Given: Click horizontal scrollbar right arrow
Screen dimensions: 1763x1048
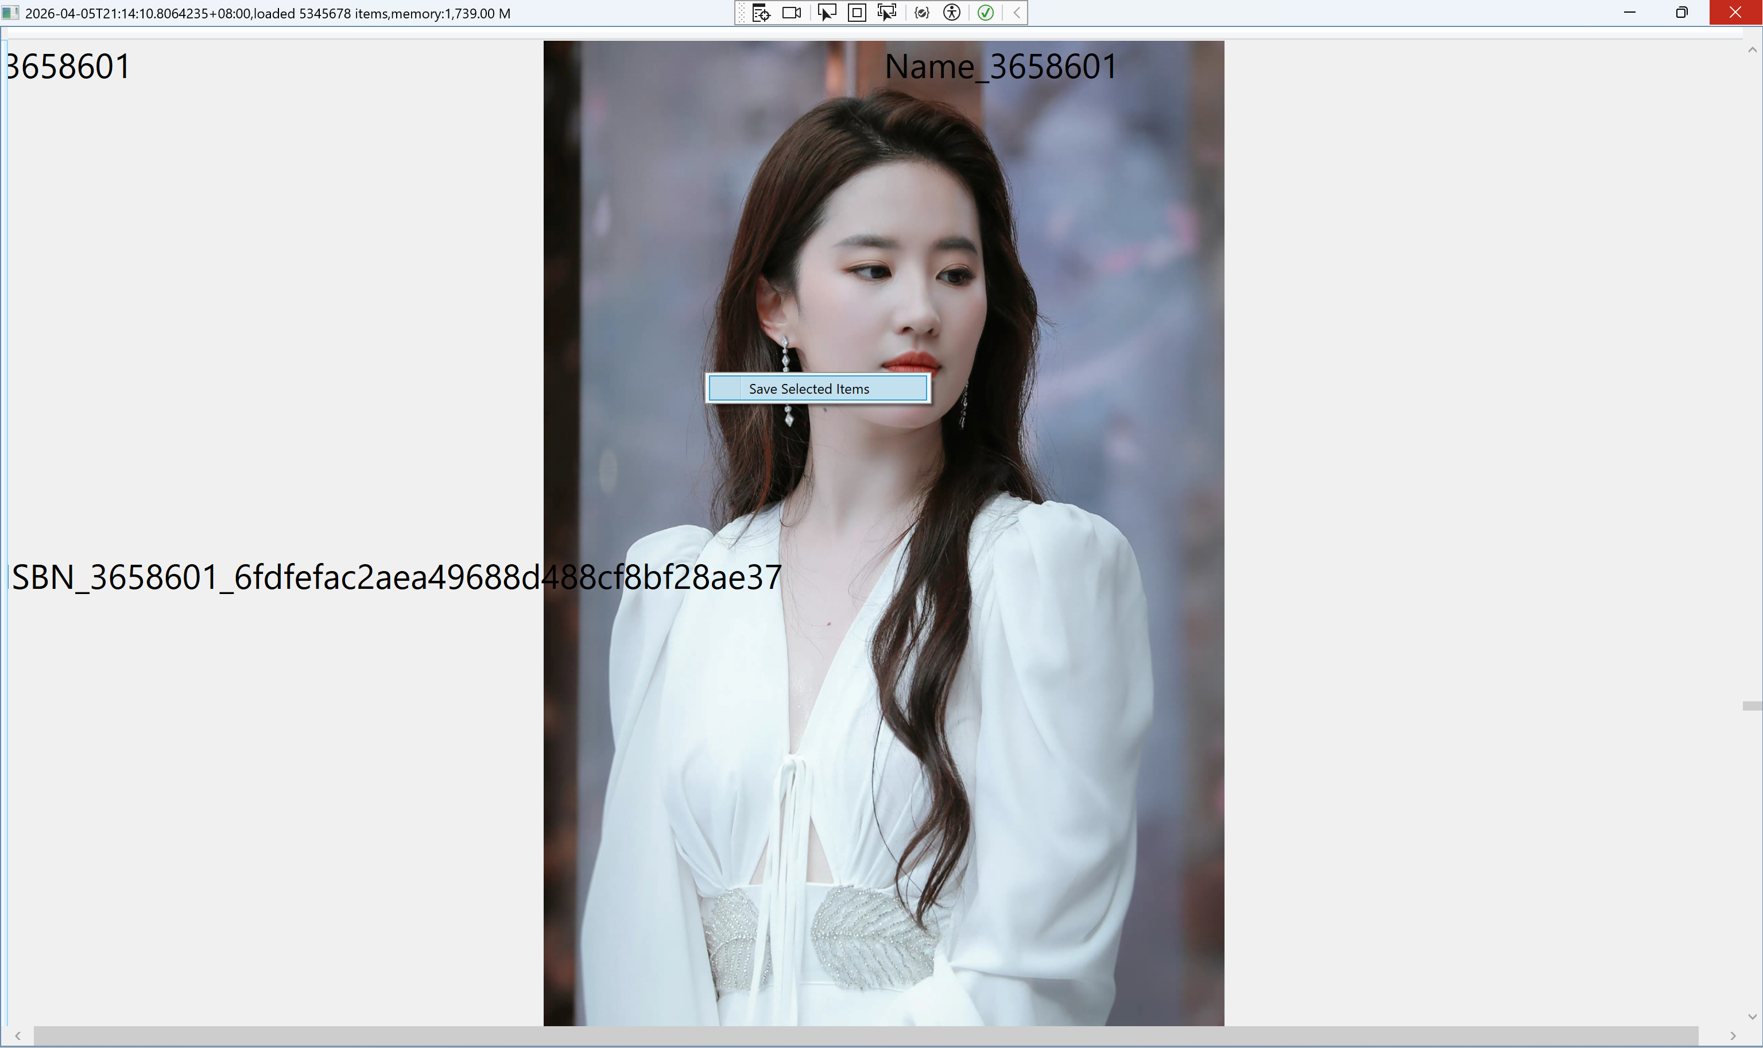Looking at the screenshot, I should tap(1733, 1036).
